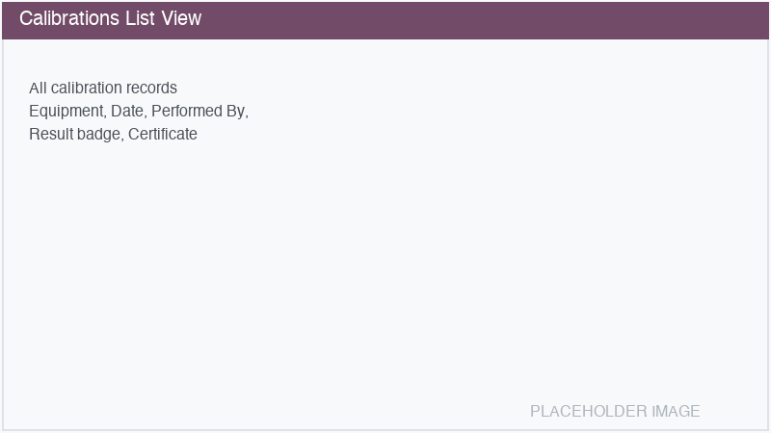Click the word 'calibration' in the first line
The image size is (771, 433).
tap(87, 89)
